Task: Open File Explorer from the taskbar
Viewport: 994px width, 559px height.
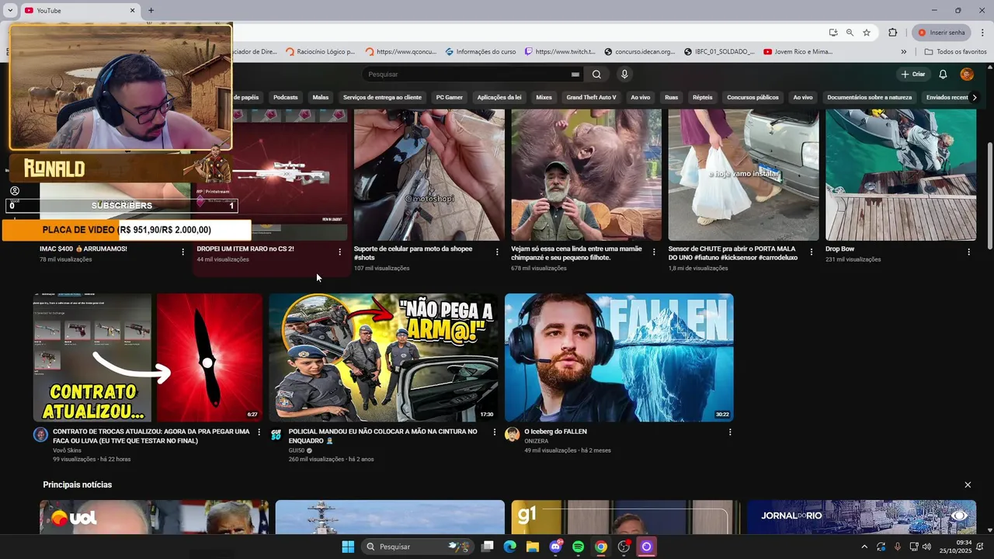Action: click(533, 547)
